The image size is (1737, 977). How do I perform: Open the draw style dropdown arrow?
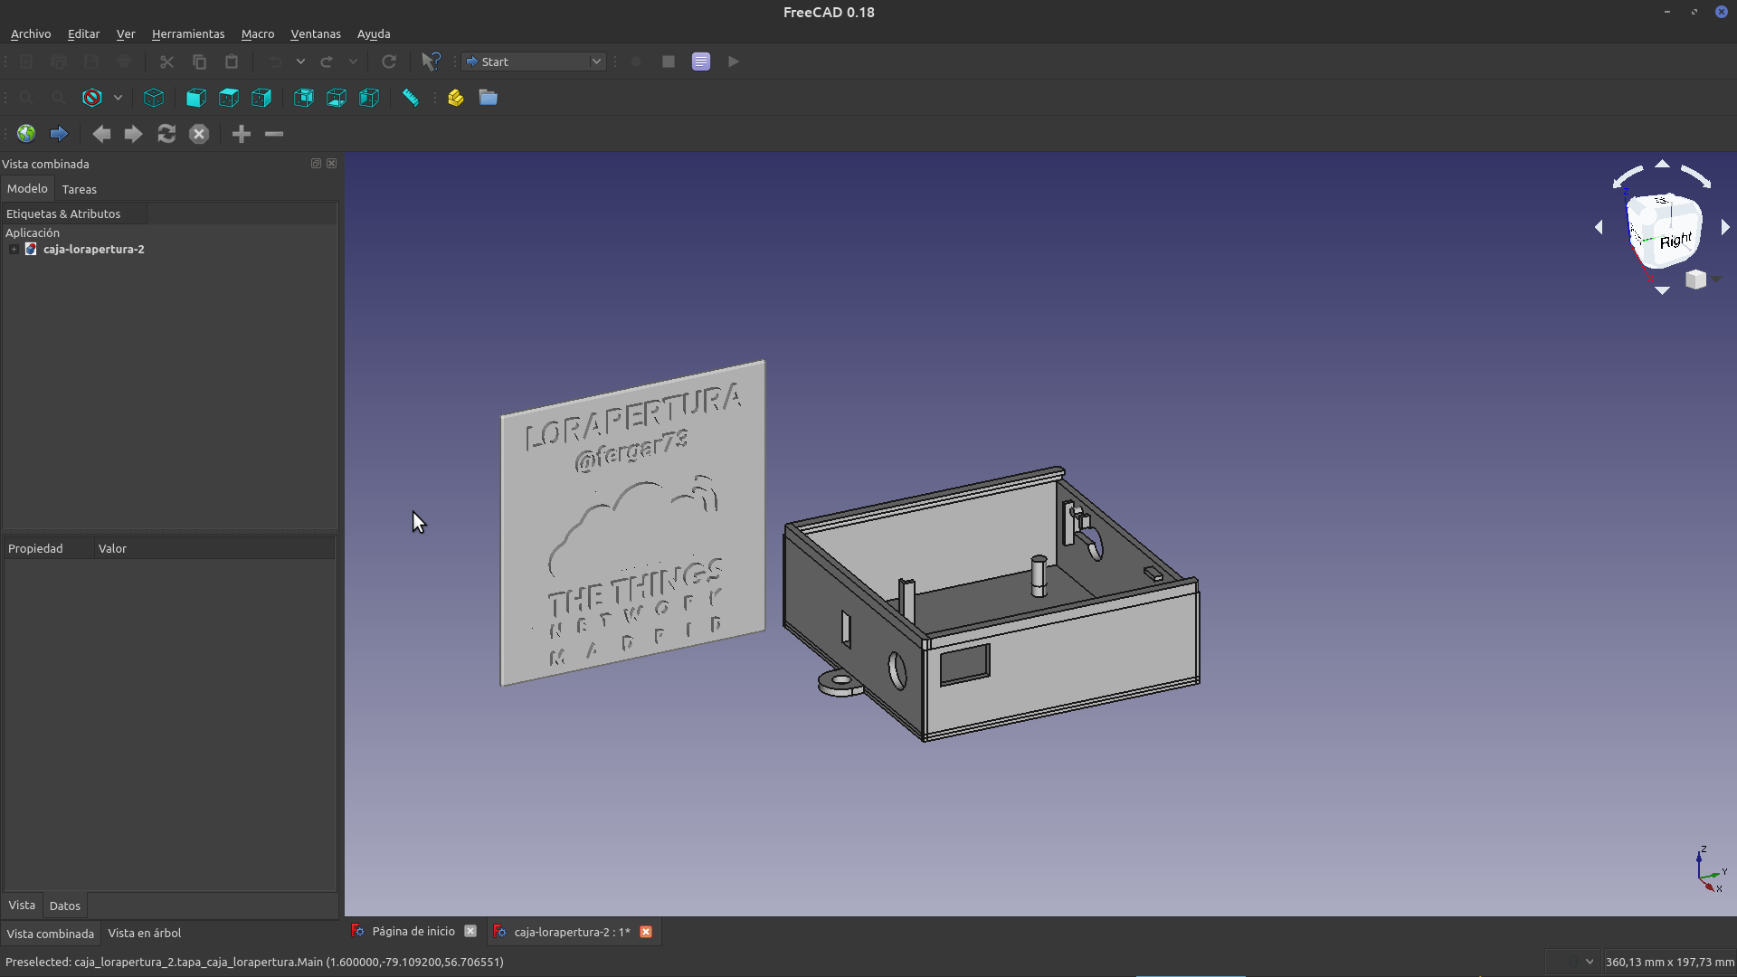point(118,98)
